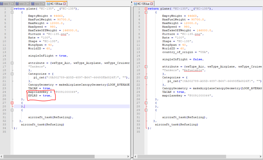Click the right pane horizontal scrollbar thumb
Screen dimensions: 263x160
click(182, 157)
